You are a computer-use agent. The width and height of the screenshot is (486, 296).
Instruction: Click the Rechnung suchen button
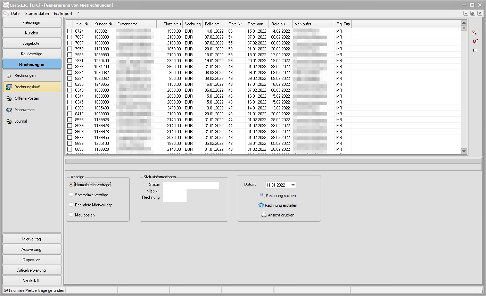(278, 196)
